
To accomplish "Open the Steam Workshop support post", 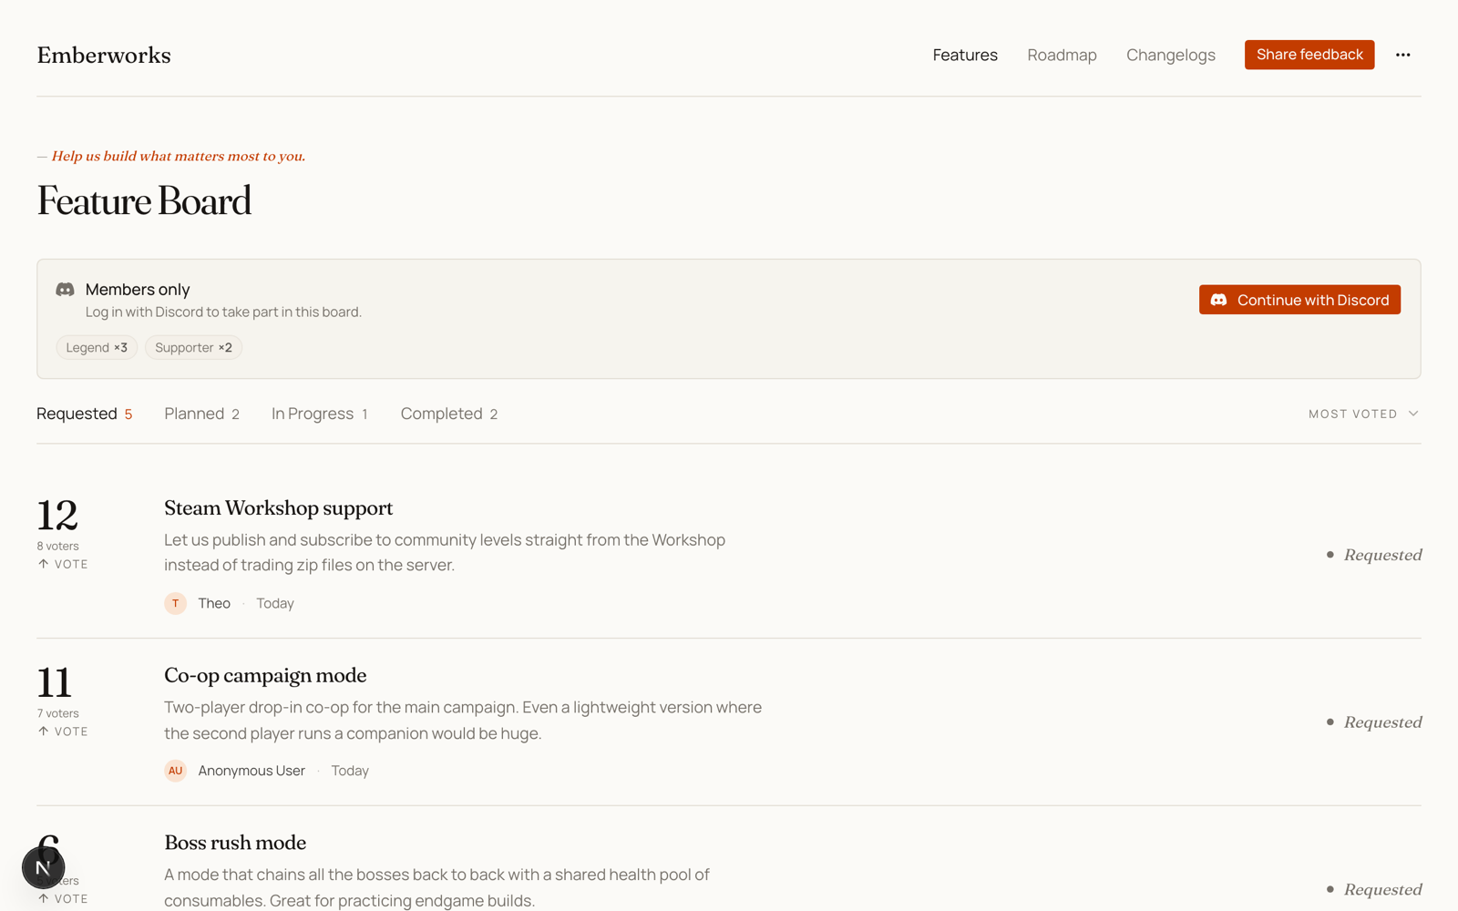I will (278, 507).
